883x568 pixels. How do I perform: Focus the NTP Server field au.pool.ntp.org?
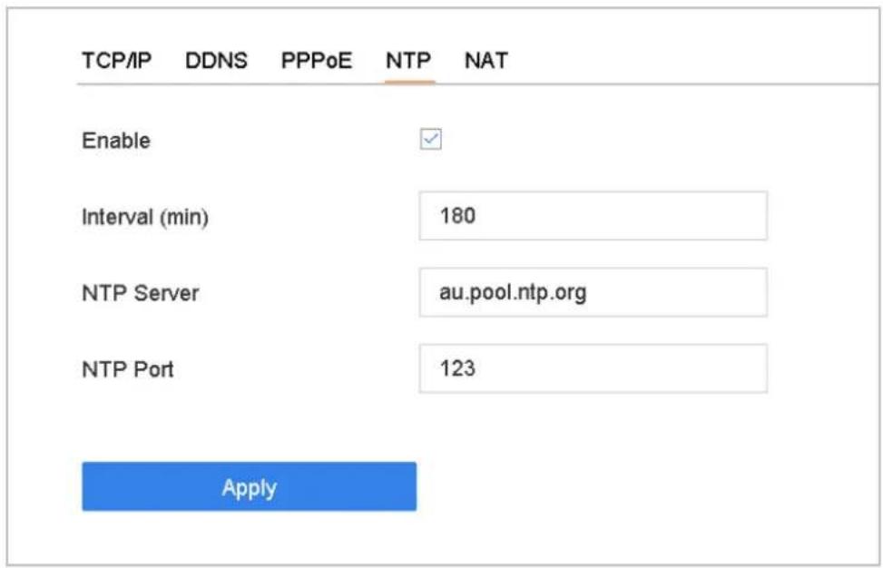(593, 292)
